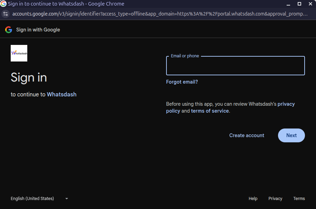Open the English (United States) language dropdown
Screen dimensions: 316x209
[x=39, y=199]
